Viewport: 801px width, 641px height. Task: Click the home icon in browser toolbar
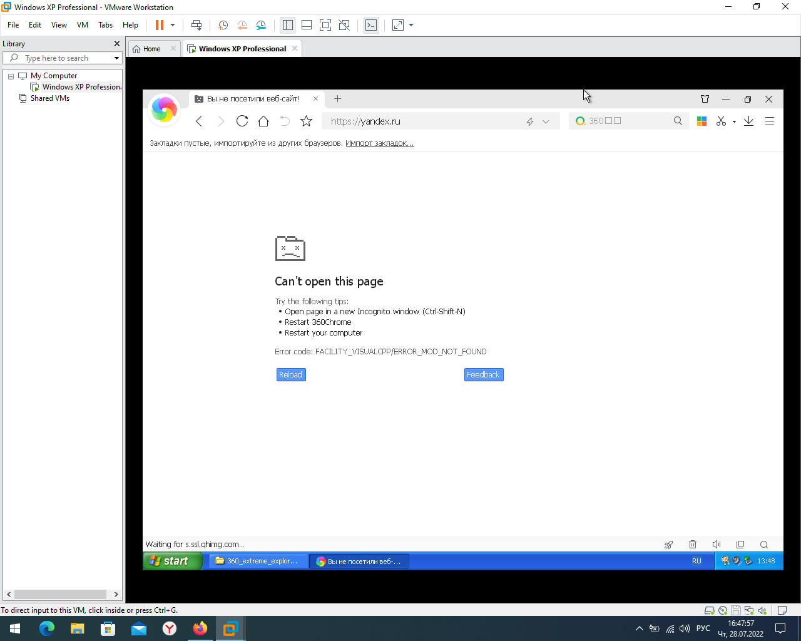coord(263,121)
